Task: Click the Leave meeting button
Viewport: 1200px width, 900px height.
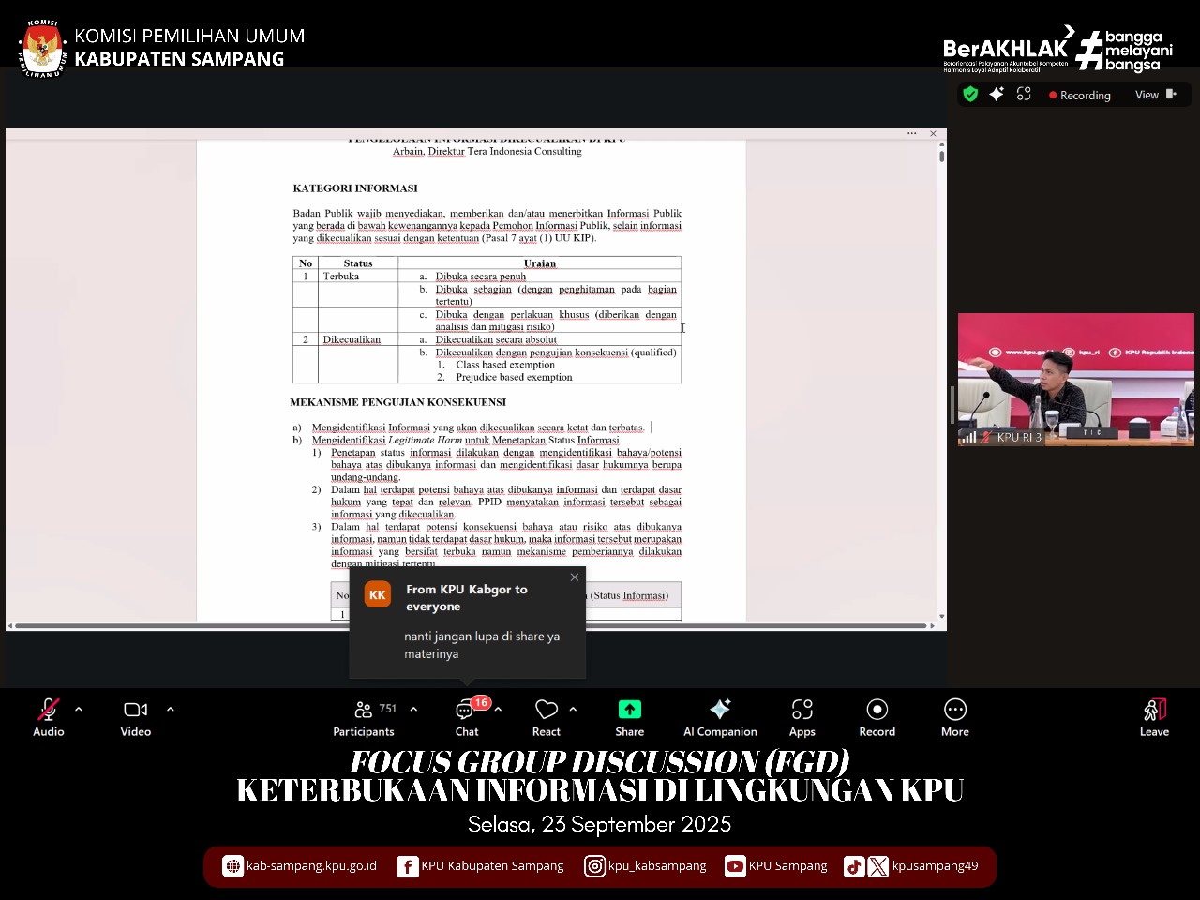Action: [x=1154, y=717]
